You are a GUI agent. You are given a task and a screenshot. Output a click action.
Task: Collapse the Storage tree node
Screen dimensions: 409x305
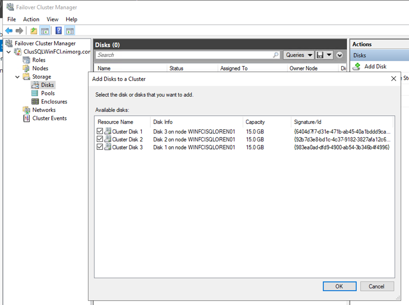(17, 77)
